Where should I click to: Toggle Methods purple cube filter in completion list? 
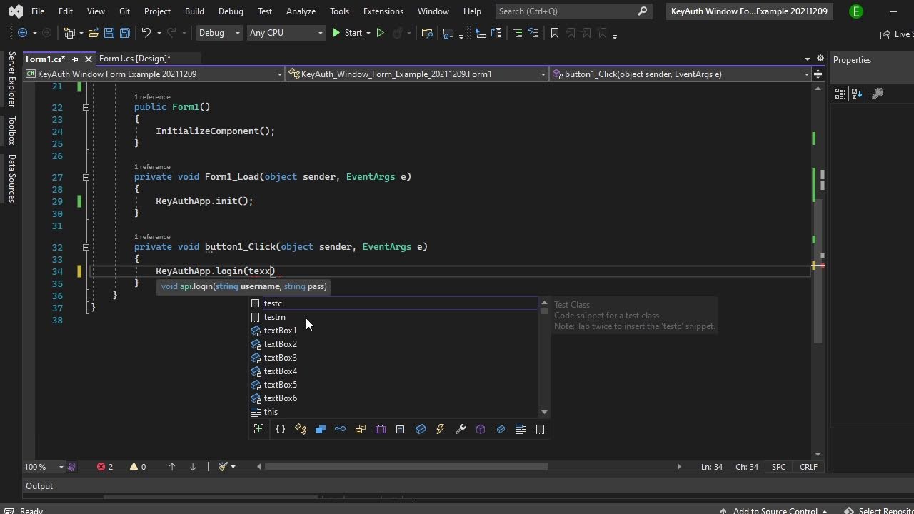[x=481, y=429]
